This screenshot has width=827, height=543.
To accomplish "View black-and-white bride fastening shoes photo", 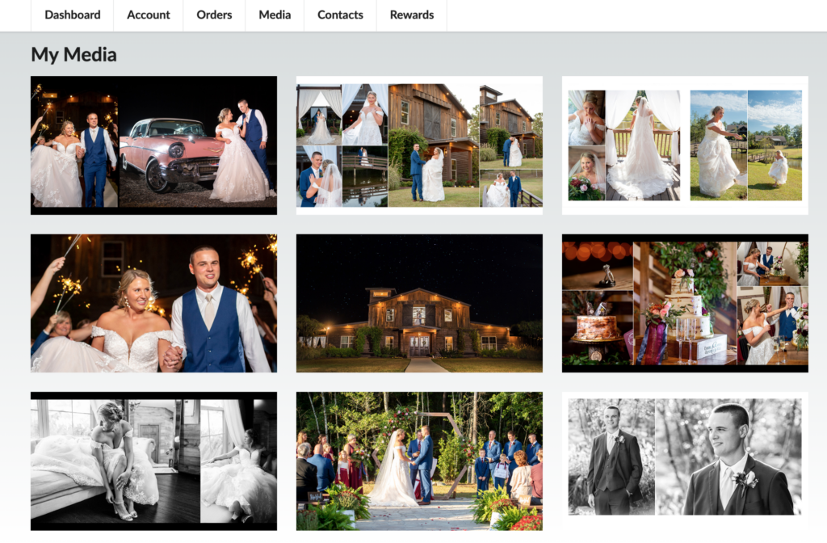I will (x=153, y=461).
